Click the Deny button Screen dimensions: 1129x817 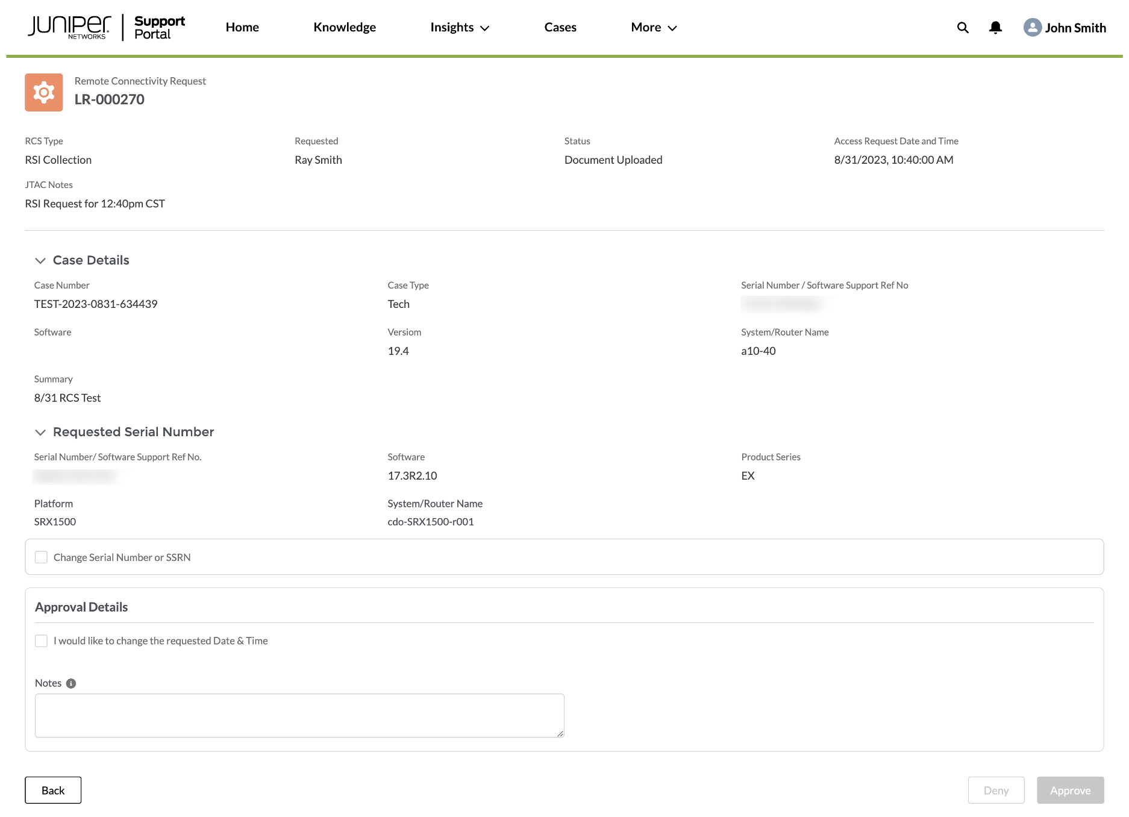[996, 790]
